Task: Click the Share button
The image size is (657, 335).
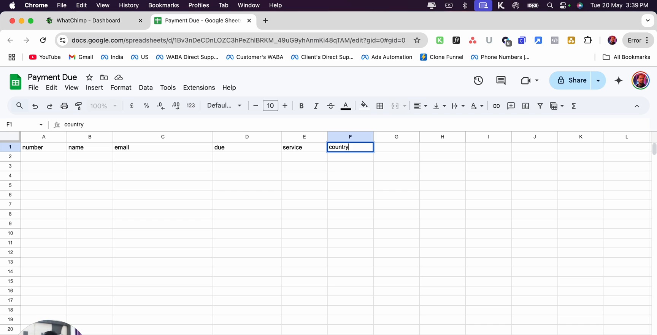Action: tap(570, 80)
